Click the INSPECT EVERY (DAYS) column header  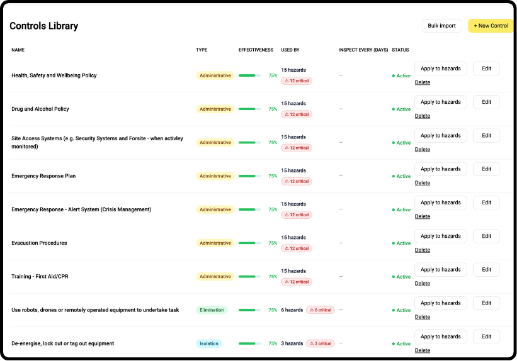[363, 50]
